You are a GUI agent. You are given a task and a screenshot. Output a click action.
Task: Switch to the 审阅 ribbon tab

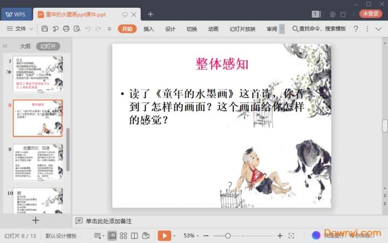pyautogui.click(x=272, y=29)
